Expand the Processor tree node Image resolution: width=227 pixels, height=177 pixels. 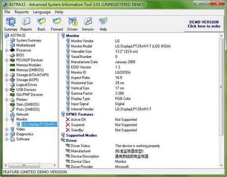point(7,50)
